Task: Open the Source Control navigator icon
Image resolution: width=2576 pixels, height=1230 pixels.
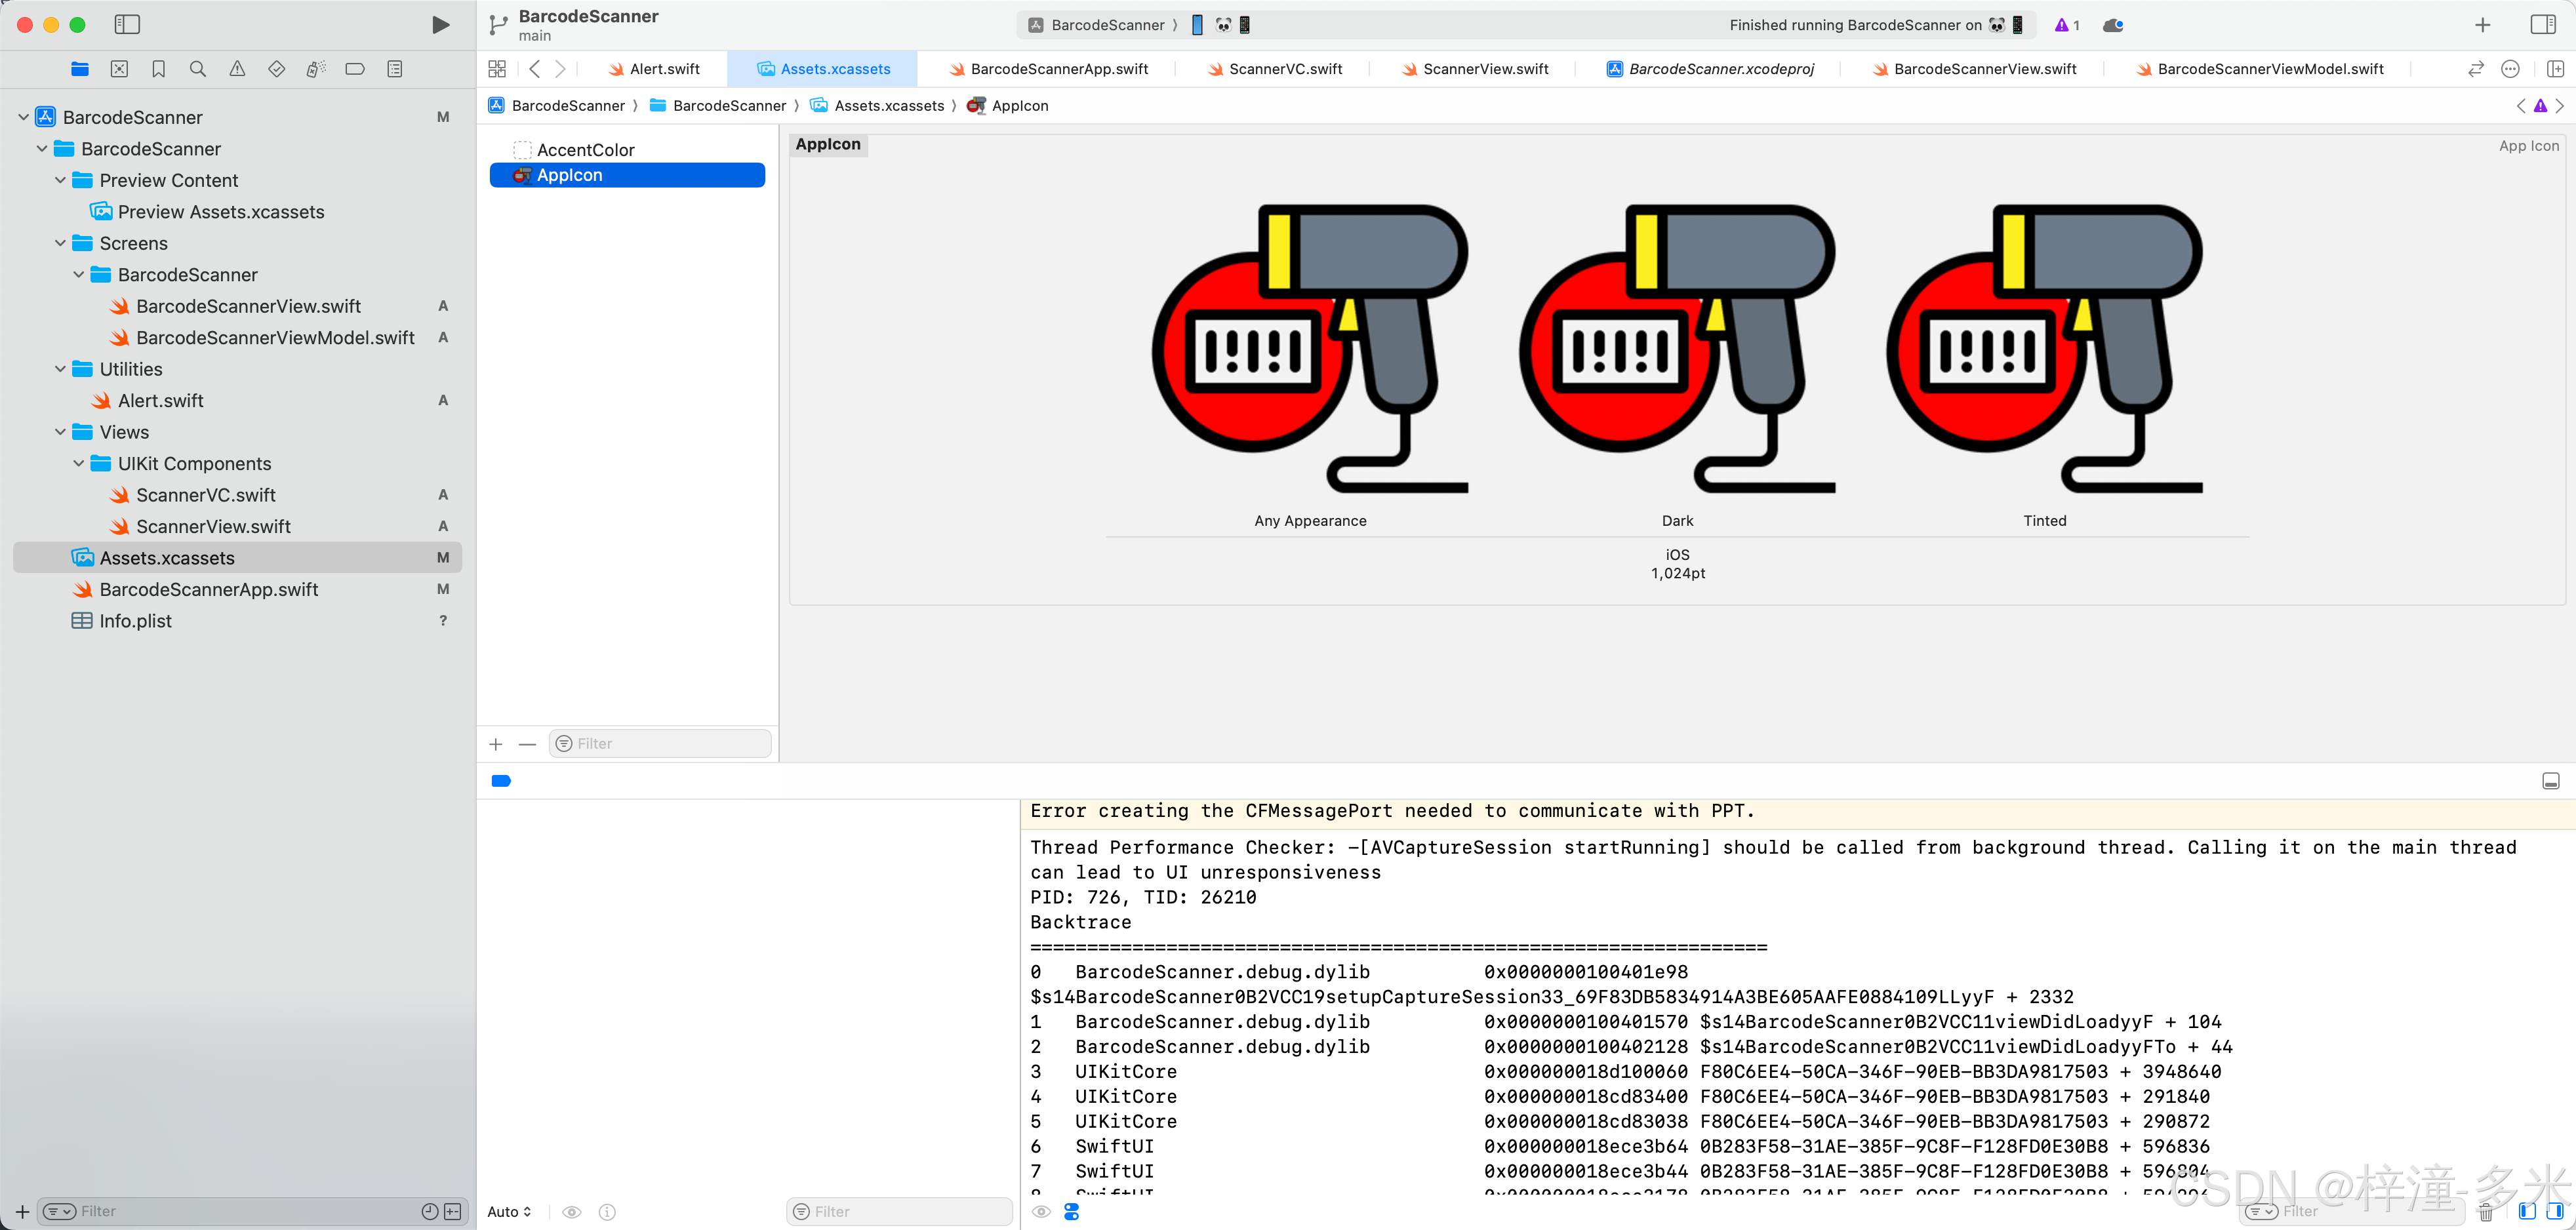Action: pyautogui.click(x=119, y=69)
